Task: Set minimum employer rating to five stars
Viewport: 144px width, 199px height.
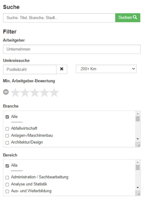Action: [54, 93]
